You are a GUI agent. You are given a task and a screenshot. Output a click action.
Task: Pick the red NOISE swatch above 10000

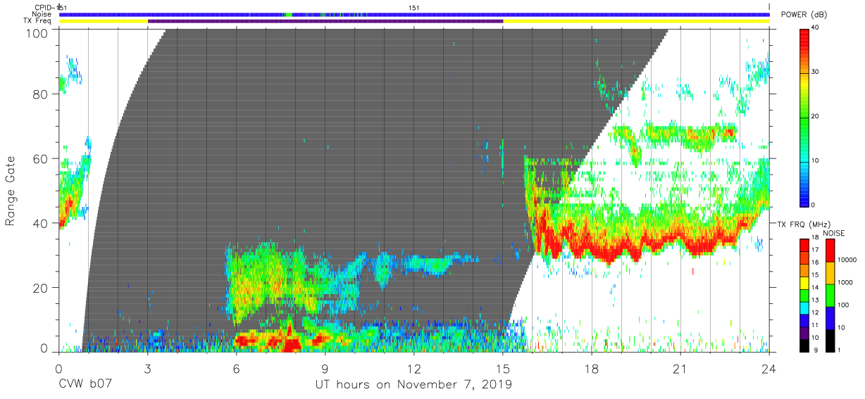(x=830, y=250)
